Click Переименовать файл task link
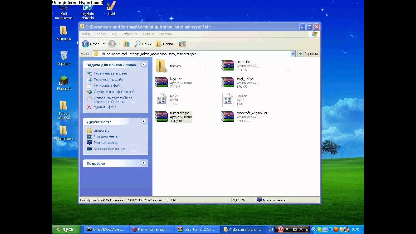Viewport: 416px width, 234px height. pos(110,73)
